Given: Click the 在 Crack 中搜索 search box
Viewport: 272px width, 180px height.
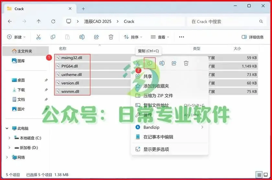Looking at the screenshot, I should [x=227, y=21].
